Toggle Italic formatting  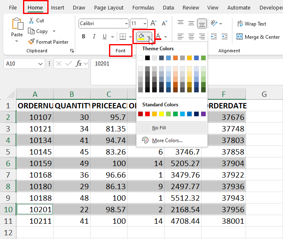coord(94,37)
